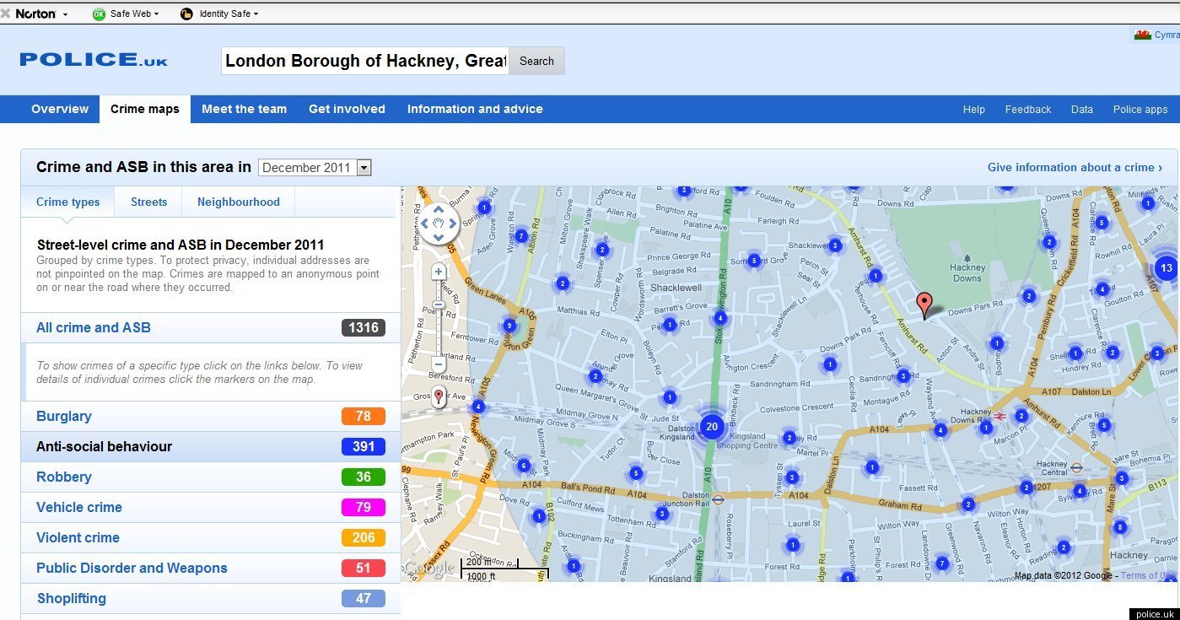Select the 4 marker on Stoke Newington Rd

coord(719,318)
